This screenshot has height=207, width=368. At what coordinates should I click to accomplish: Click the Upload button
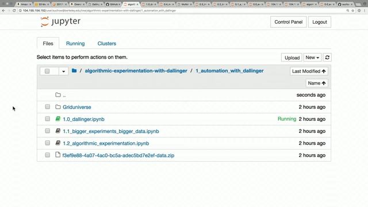(x=292, y=57)
